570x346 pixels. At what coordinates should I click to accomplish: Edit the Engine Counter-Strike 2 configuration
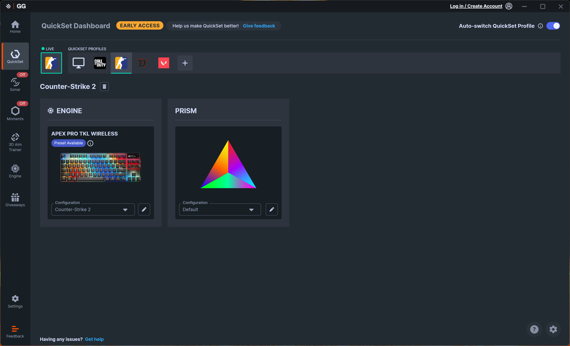click(144, 209)
